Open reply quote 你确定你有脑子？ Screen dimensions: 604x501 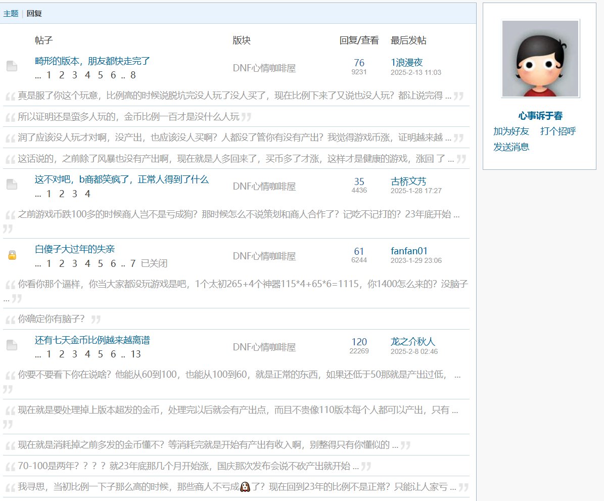51,319
